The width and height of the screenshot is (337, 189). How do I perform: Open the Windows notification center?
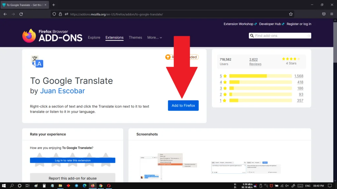pos(330,186)
